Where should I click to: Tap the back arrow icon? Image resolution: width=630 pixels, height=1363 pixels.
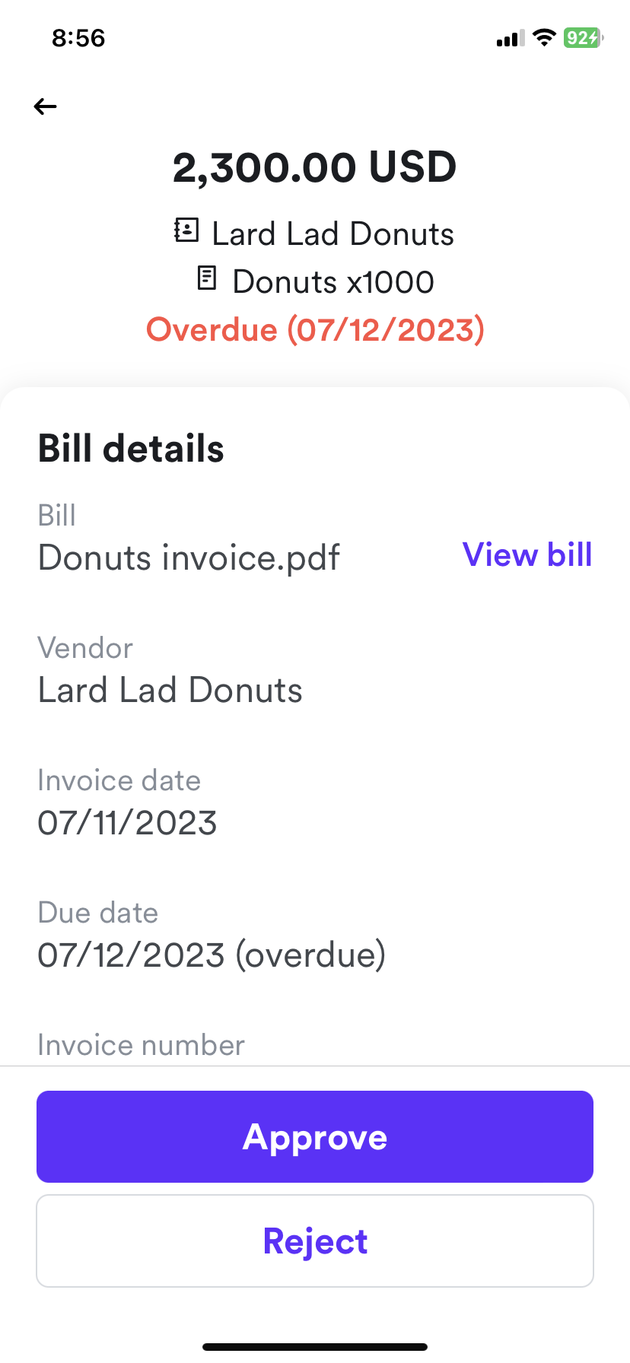pos(46,106)
